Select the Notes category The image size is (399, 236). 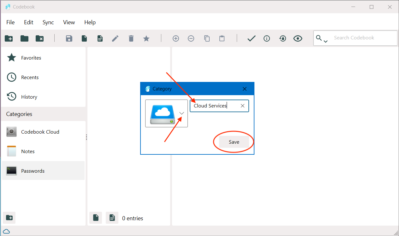pyautogui.click(x=43, y=152)
